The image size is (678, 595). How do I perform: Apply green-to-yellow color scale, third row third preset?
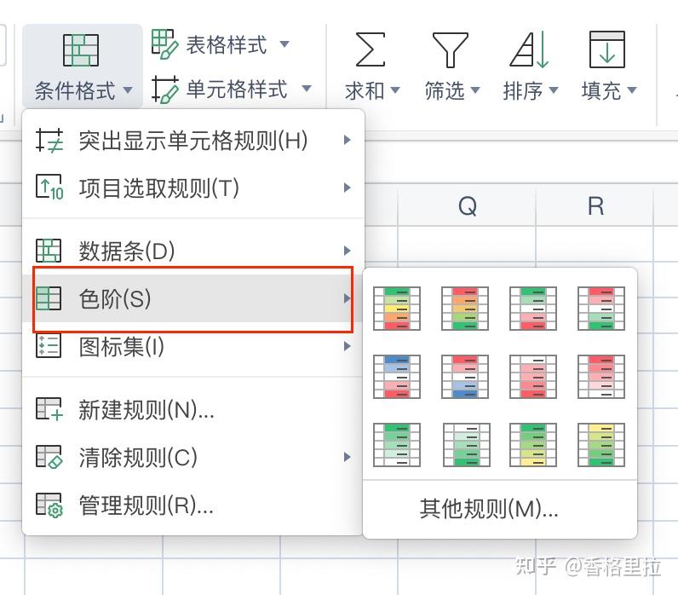point(533,445)
